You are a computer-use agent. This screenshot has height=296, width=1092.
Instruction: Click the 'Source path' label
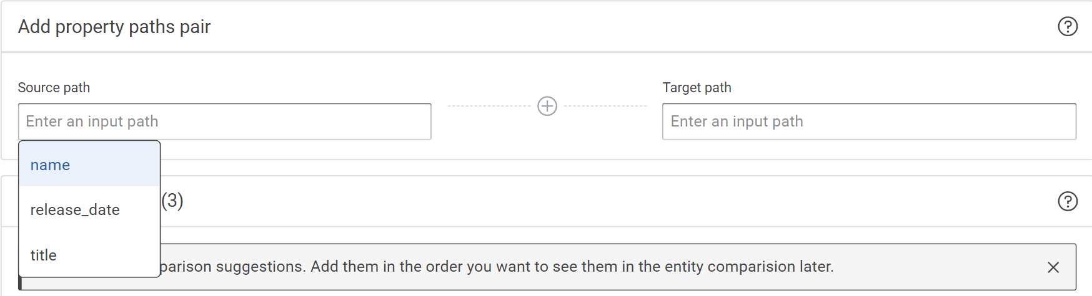54,88
